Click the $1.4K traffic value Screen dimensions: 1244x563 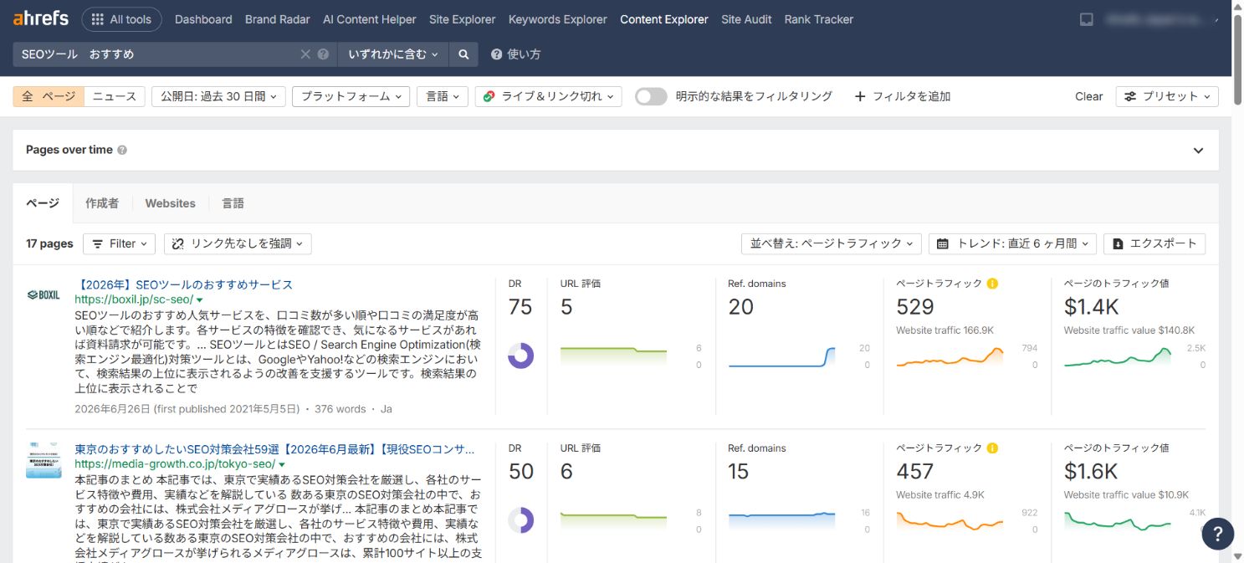point(1091,307)
